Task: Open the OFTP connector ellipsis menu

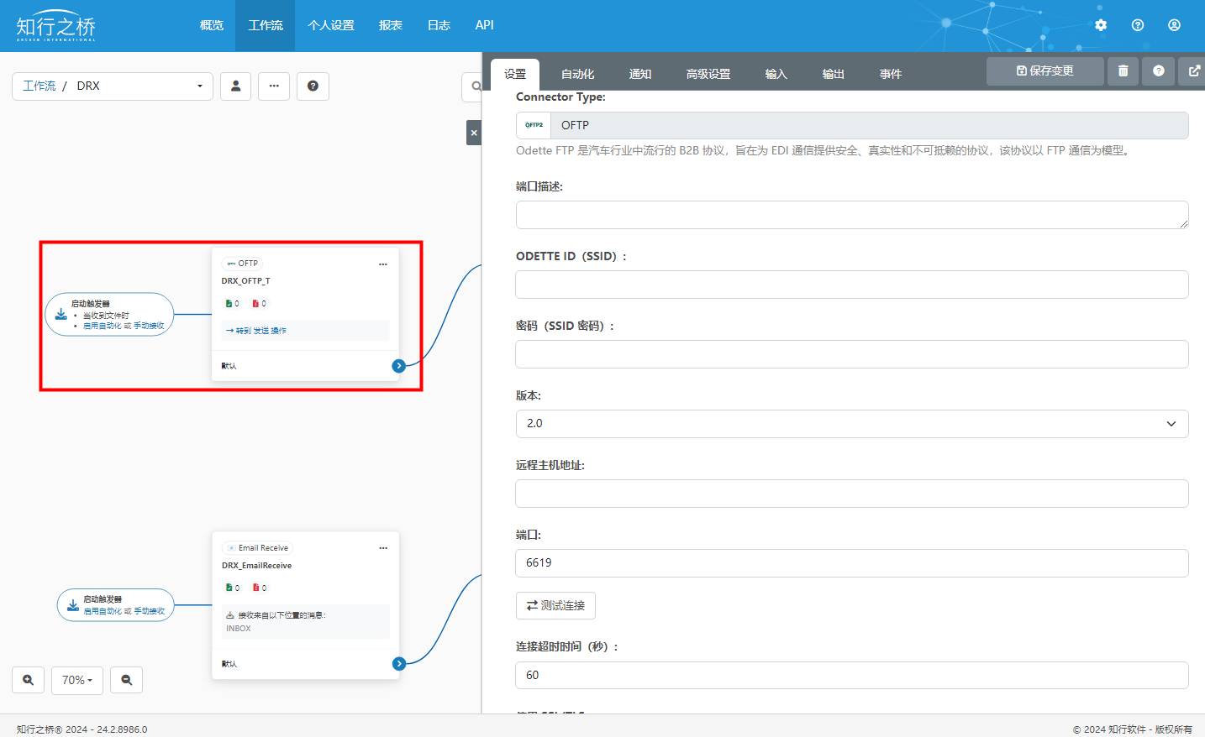Action: (x=383, y=264)
